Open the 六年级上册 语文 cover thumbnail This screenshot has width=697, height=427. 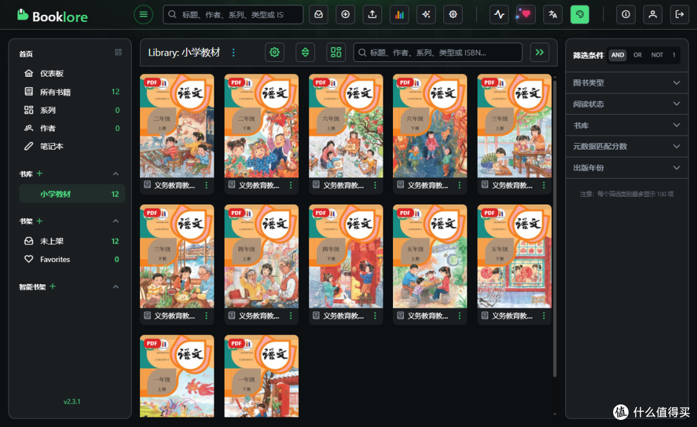(x=346, y=126)
